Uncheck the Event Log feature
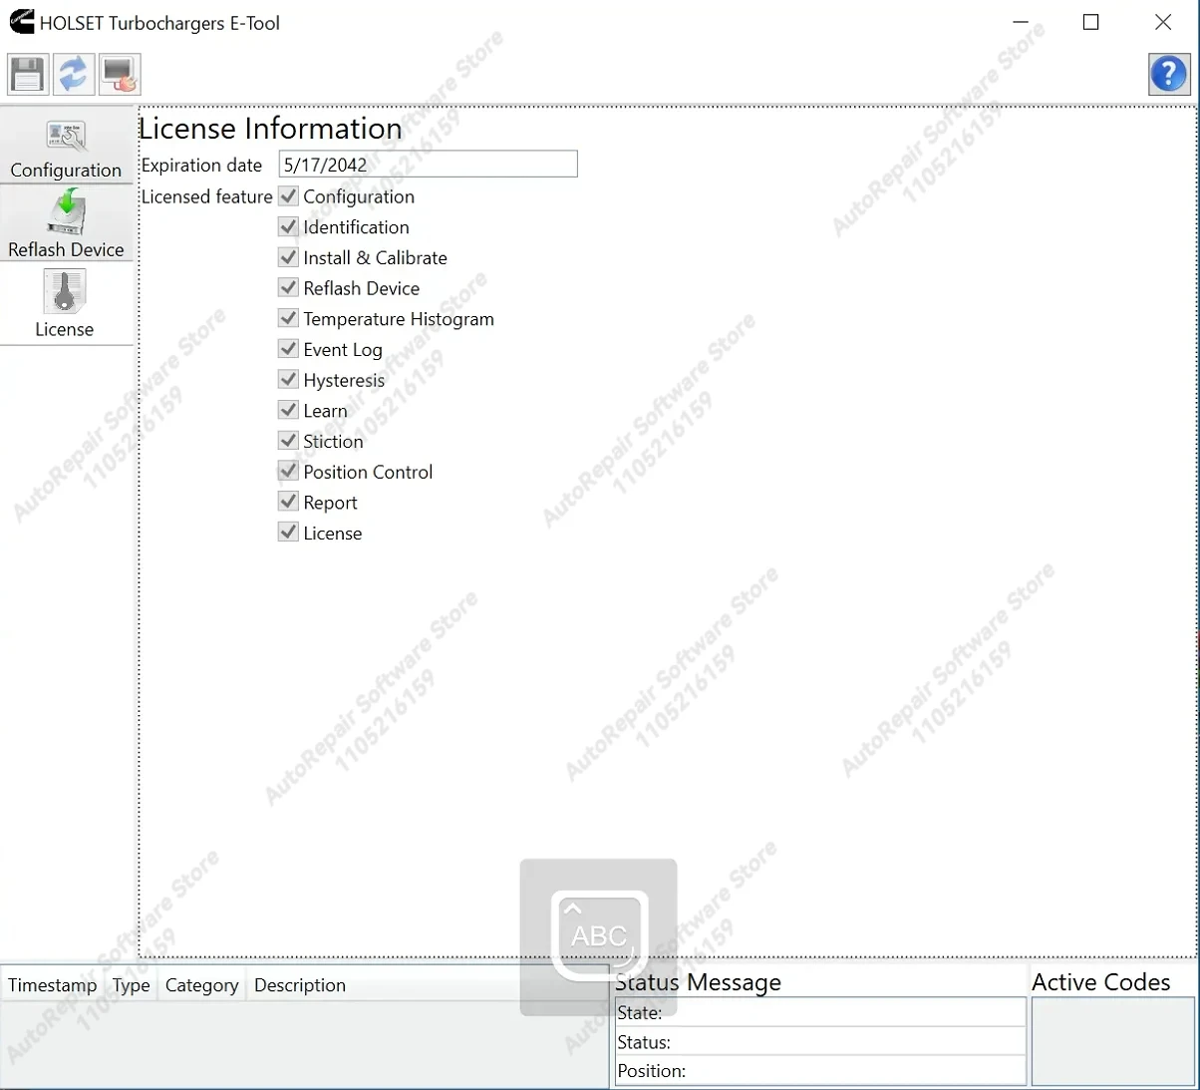The height and width of the screenshot is (1090, 1200). (x=288, y=348)
